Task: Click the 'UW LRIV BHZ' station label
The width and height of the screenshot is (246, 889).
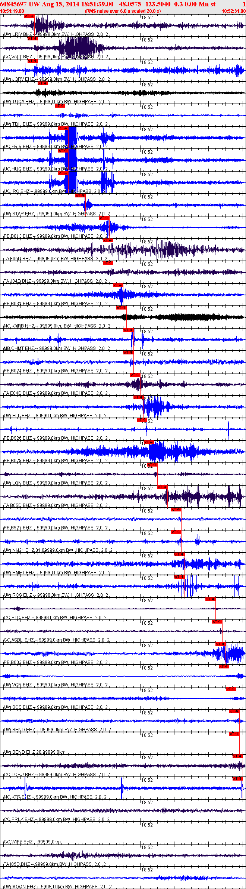Action: pyautogui.click(x=18, y=34)
